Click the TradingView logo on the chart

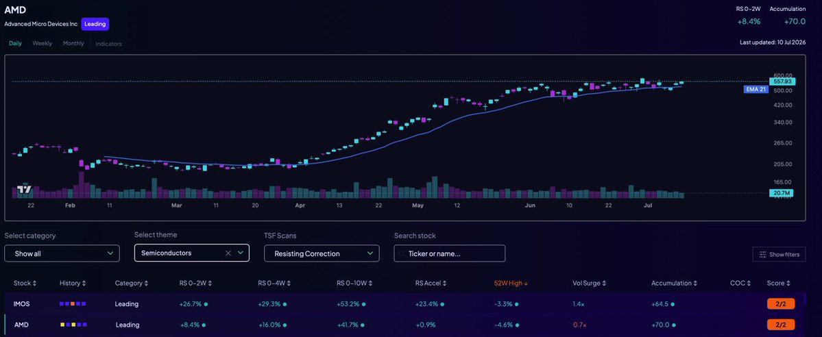(24, 189)
